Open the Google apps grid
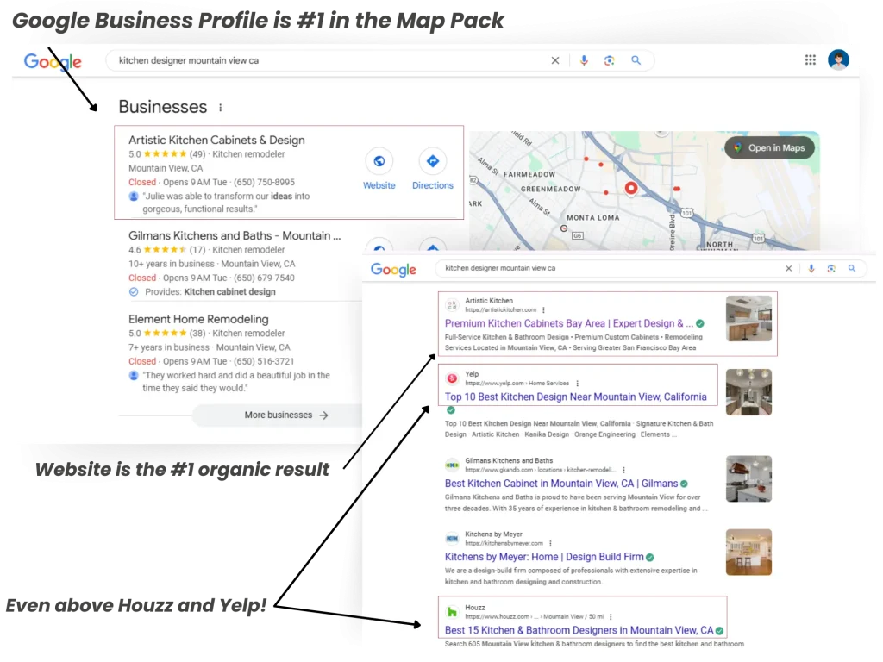 811,59
